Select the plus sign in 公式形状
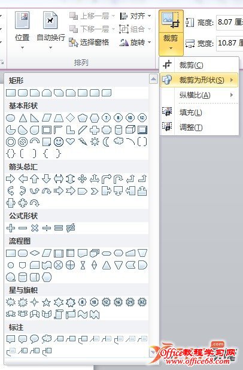Viewport: 243px width, 370px height. coord(11,228)
